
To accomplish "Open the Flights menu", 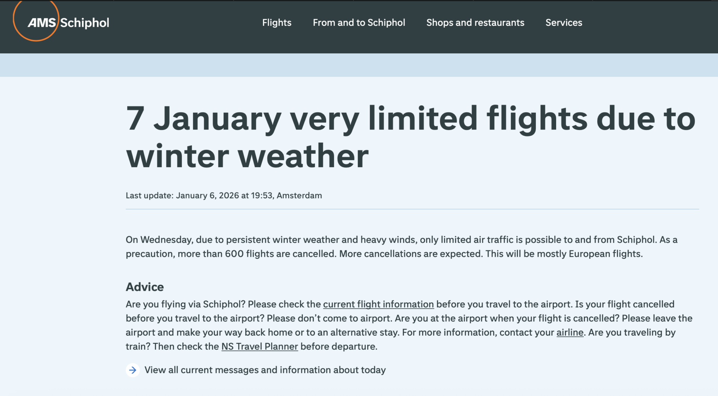I will coord(277,23).
